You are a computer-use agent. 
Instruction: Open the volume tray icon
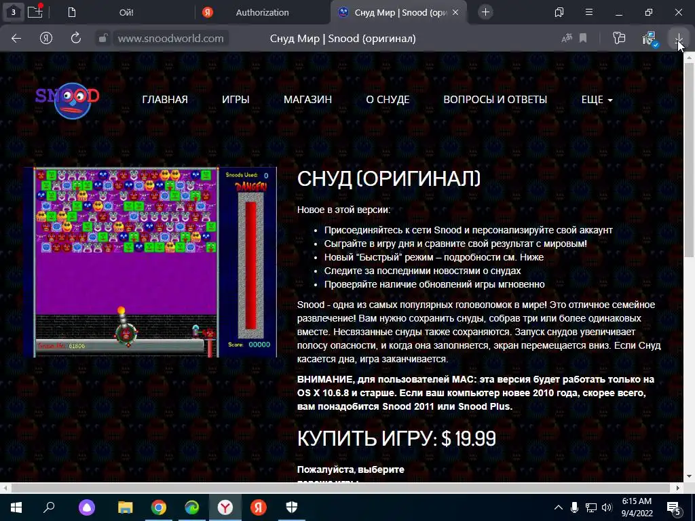607,507
